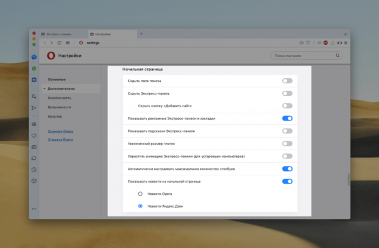Click the Поиск настроек search field
Viewport: 379px width, 248px height.
click(x=306, y=56)
